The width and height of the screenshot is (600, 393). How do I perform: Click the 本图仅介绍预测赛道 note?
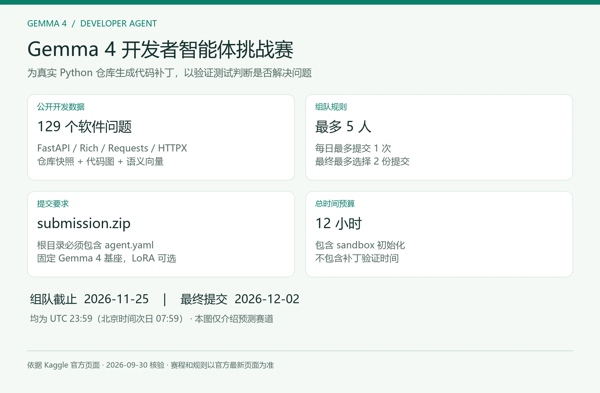click(x=234, y=319)
